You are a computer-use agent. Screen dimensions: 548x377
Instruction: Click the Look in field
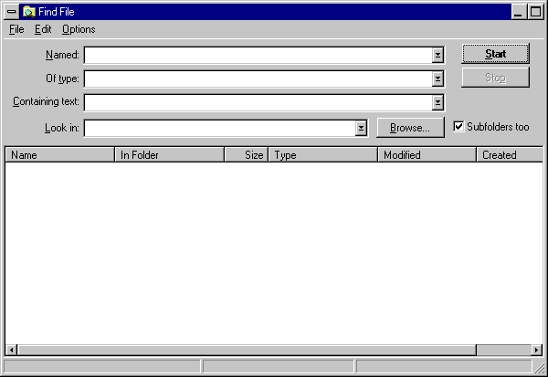coord(219,128)
